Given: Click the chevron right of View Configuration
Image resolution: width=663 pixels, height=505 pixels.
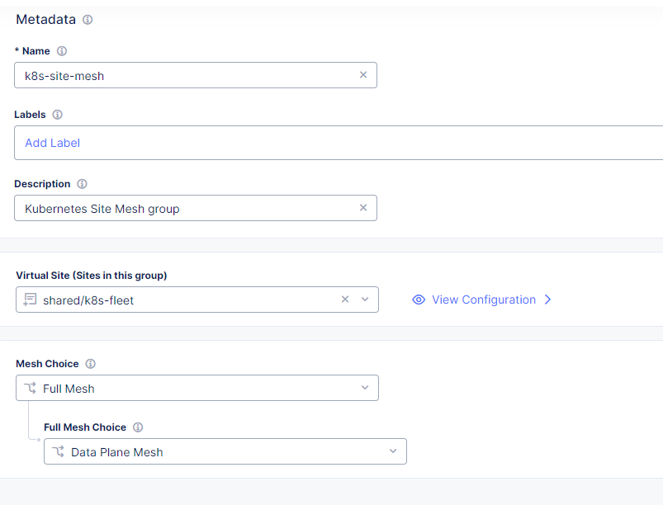Looking at the screenshot, I should pos(547,300).
